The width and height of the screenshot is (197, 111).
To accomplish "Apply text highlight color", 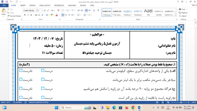I will (x=52, y=15).
